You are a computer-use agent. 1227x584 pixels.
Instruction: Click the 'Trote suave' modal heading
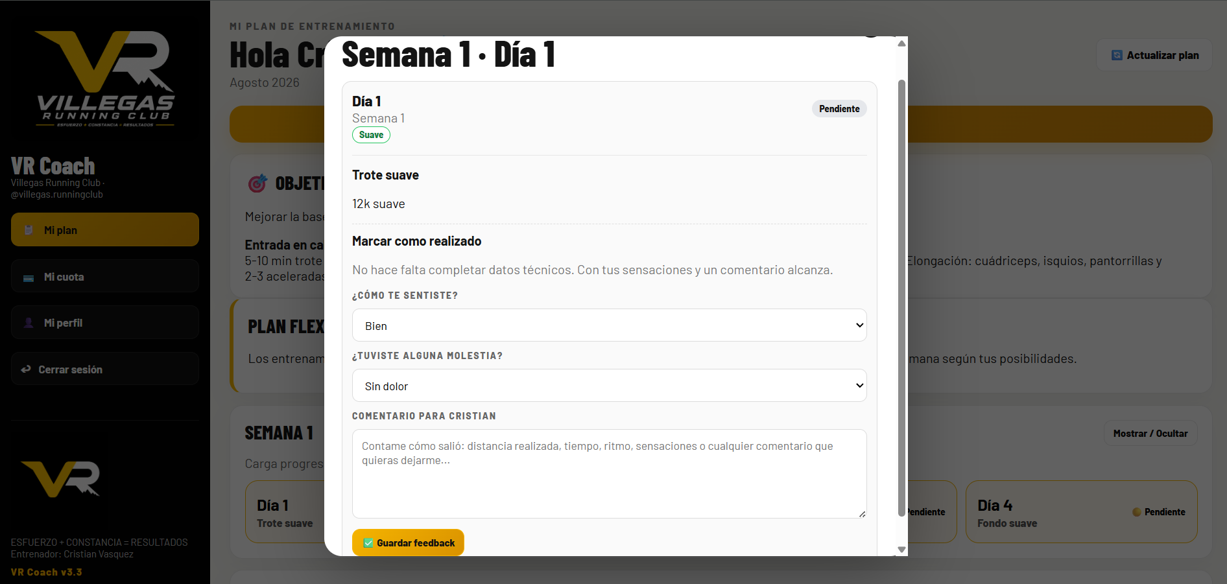click(385, 175)
